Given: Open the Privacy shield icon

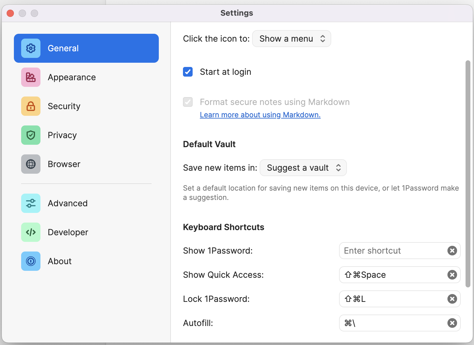Looking at the screenshot, I should tap(31, 135).
